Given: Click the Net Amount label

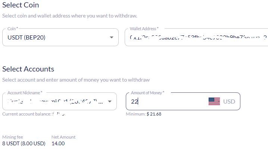Looking at the screenshot, I should coord(63,137).
